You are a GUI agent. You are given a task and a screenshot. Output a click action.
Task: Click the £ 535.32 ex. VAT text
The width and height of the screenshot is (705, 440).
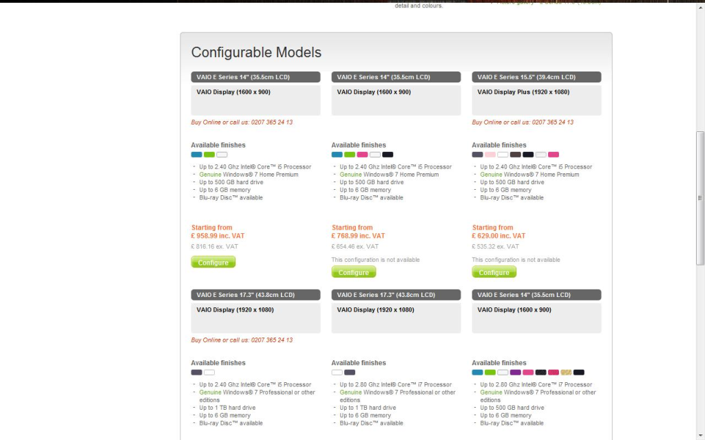pyautogui.click(x=495, y=247)
